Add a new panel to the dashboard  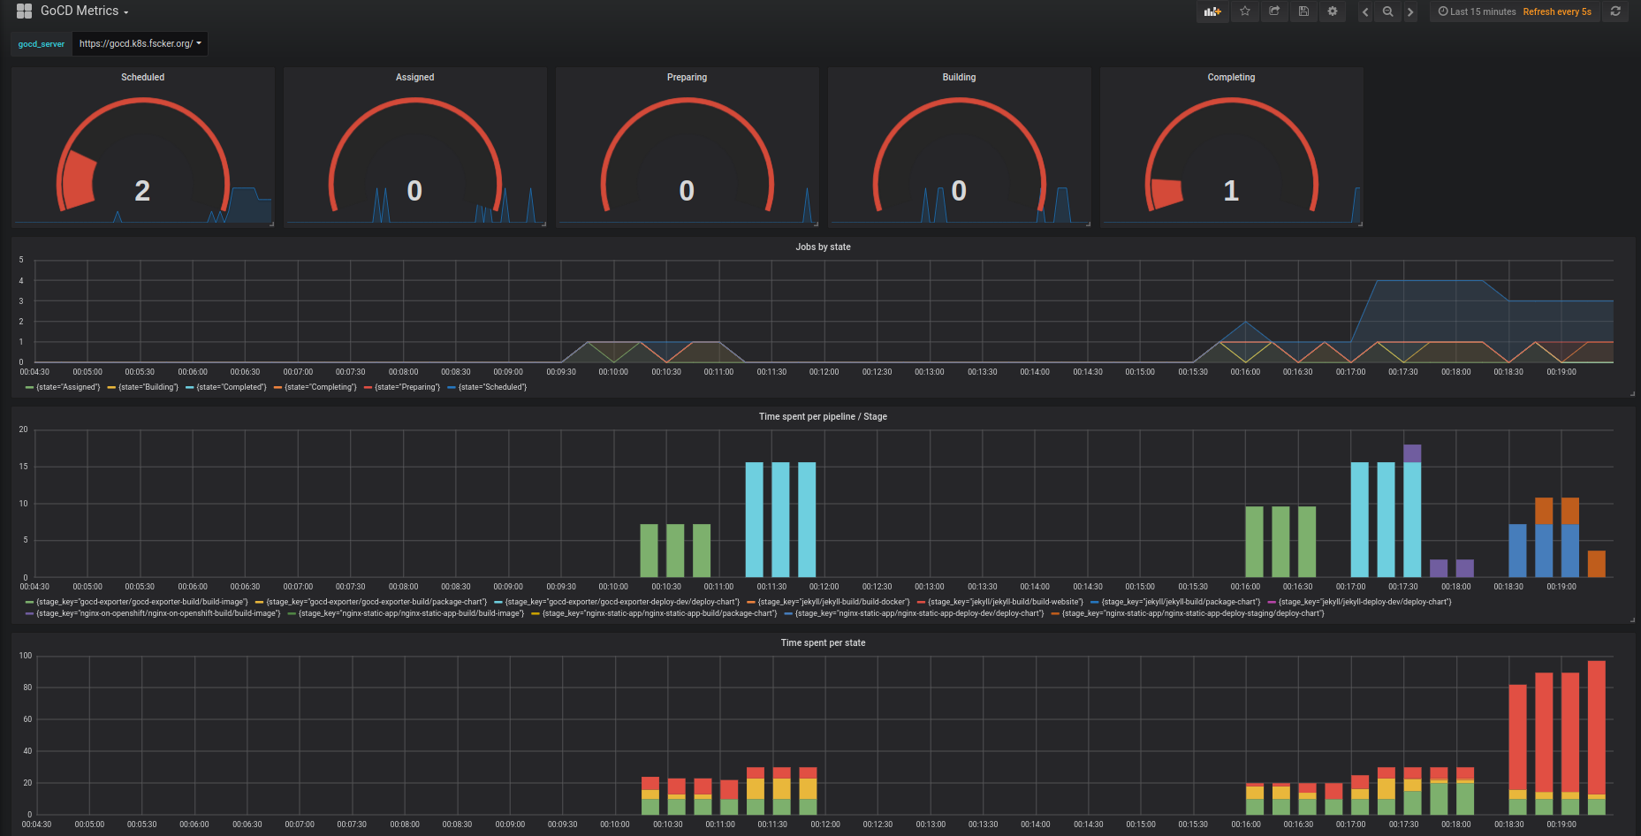click(1212, 11)
